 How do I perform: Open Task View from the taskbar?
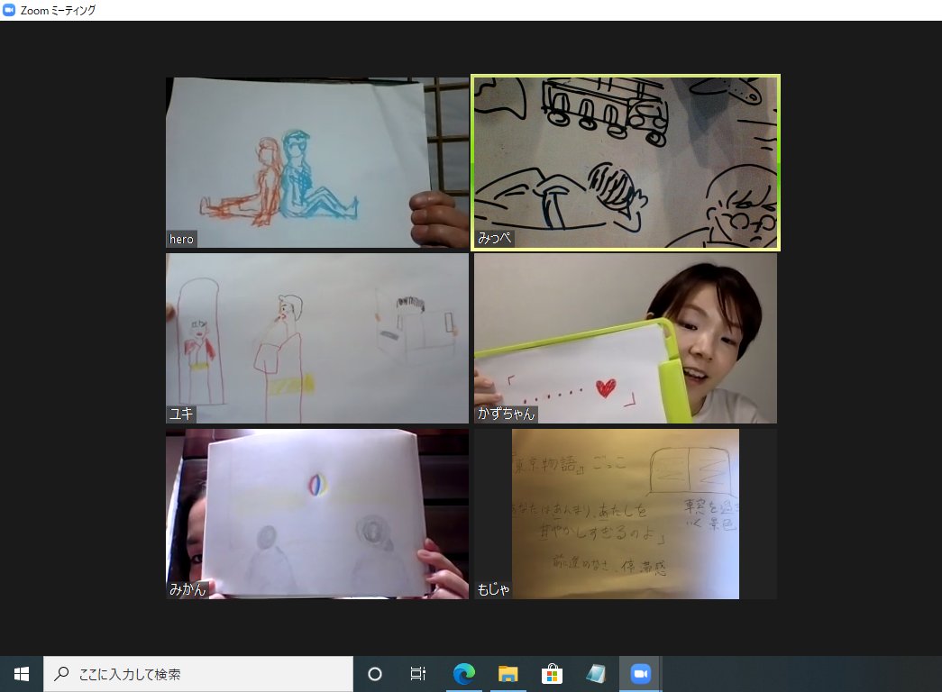(x=418, y=673)
